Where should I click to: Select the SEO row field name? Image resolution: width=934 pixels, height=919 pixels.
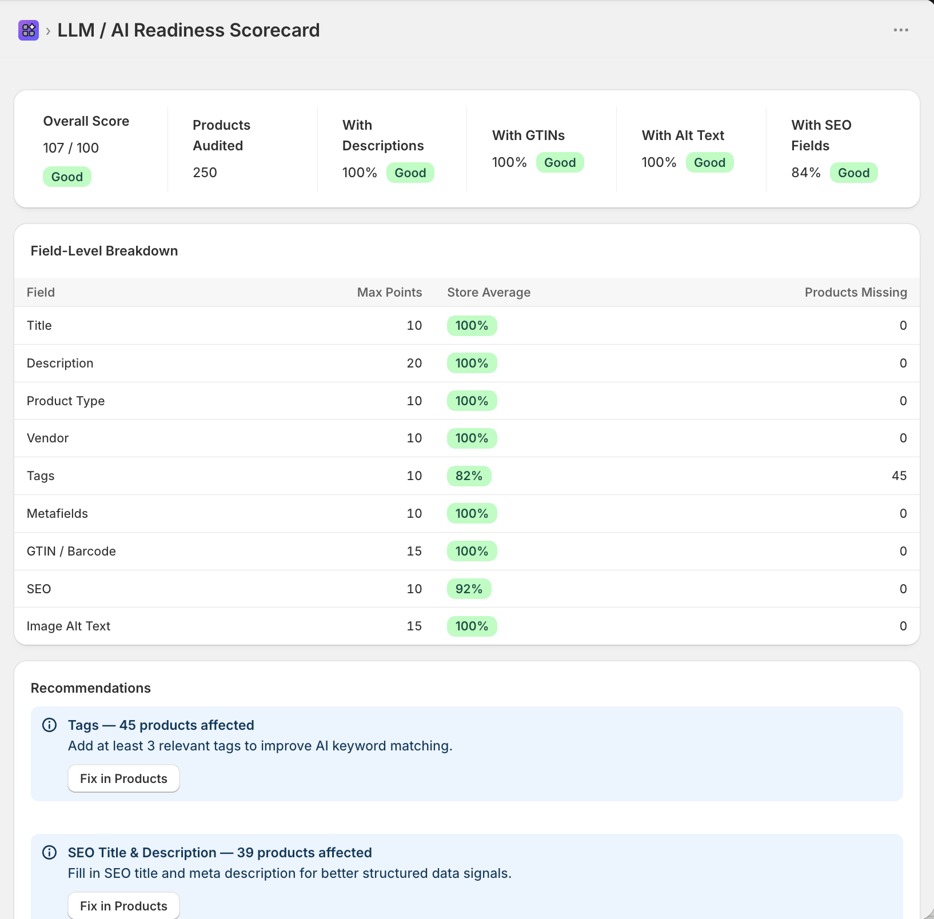pyautogui.click(x=39, y=589)
